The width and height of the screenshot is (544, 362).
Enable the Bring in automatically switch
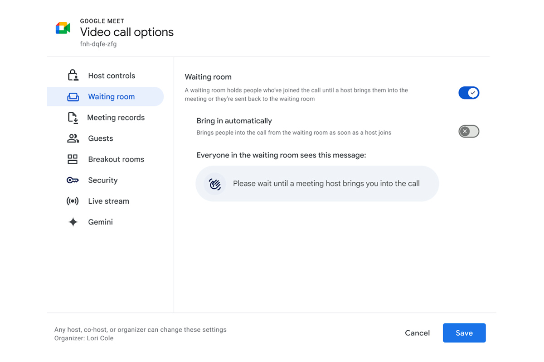[x=469, y=132]
